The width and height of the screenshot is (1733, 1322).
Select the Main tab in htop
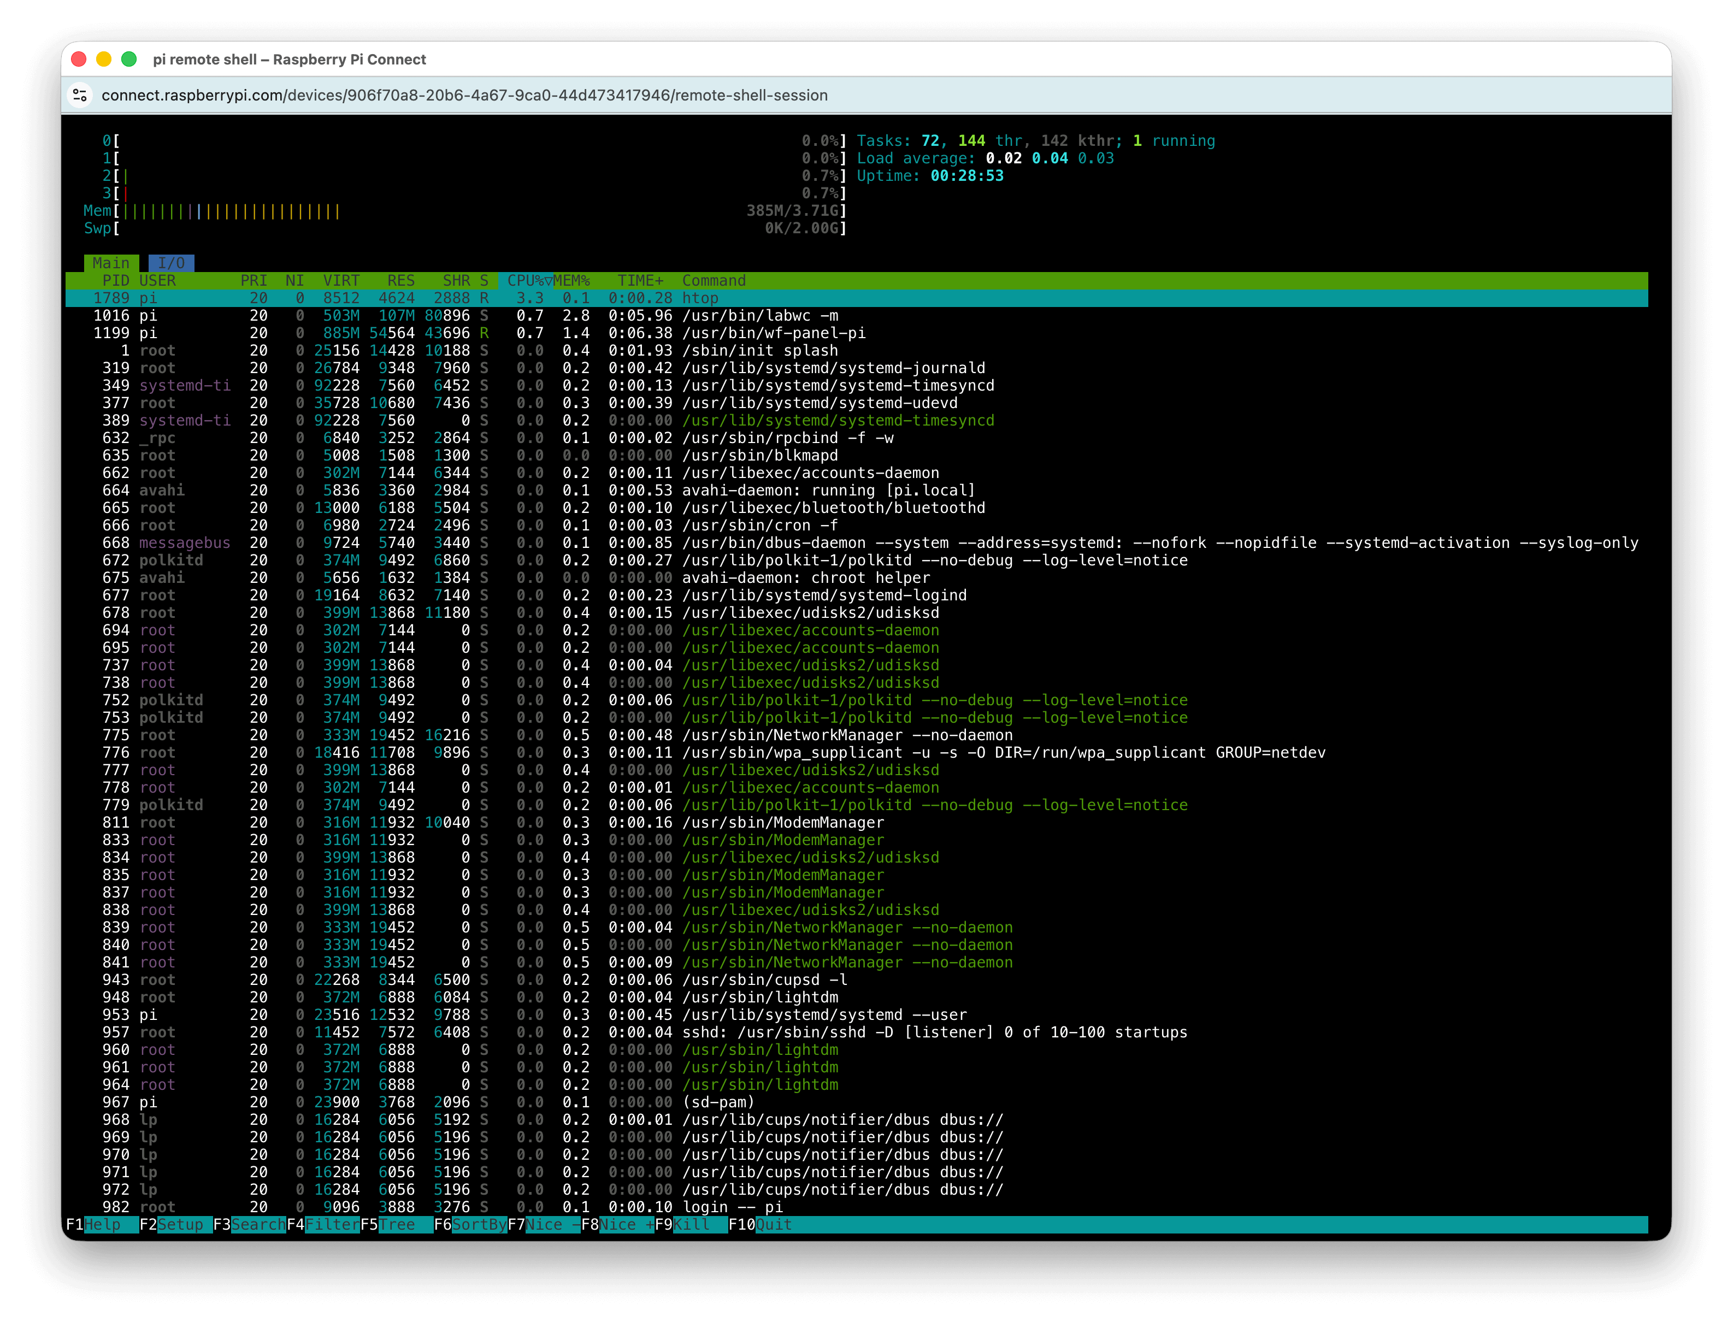[111, 263]
